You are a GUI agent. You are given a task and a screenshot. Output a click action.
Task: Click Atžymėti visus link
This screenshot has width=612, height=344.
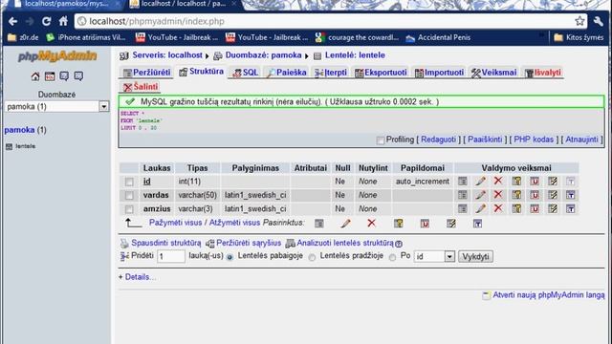click(234, 223)
